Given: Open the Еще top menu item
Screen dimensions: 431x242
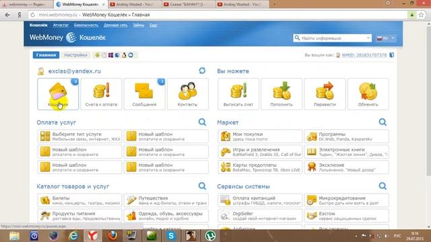Looking at the screenshot, I should 153,26.
